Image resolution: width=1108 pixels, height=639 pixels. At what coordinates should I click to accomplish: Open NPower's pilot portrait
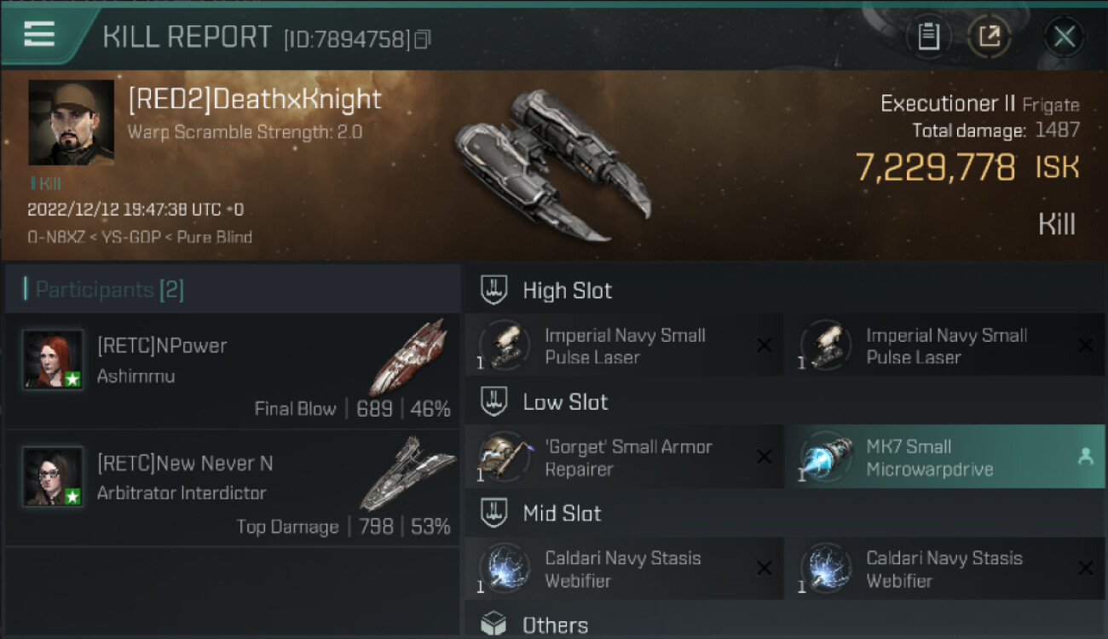[53, 360]
